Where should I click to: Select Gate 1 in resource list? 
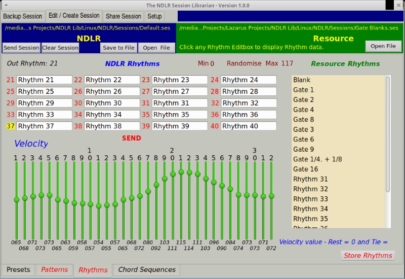(x=338, y=90)
